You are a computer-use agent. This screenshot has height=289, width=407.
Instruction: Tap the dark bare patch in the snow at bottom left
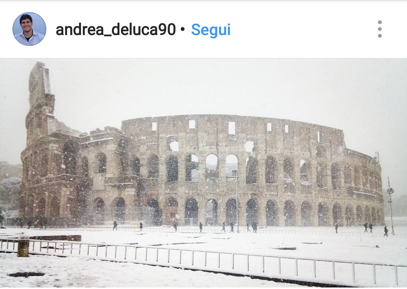[x=26, y=274]
